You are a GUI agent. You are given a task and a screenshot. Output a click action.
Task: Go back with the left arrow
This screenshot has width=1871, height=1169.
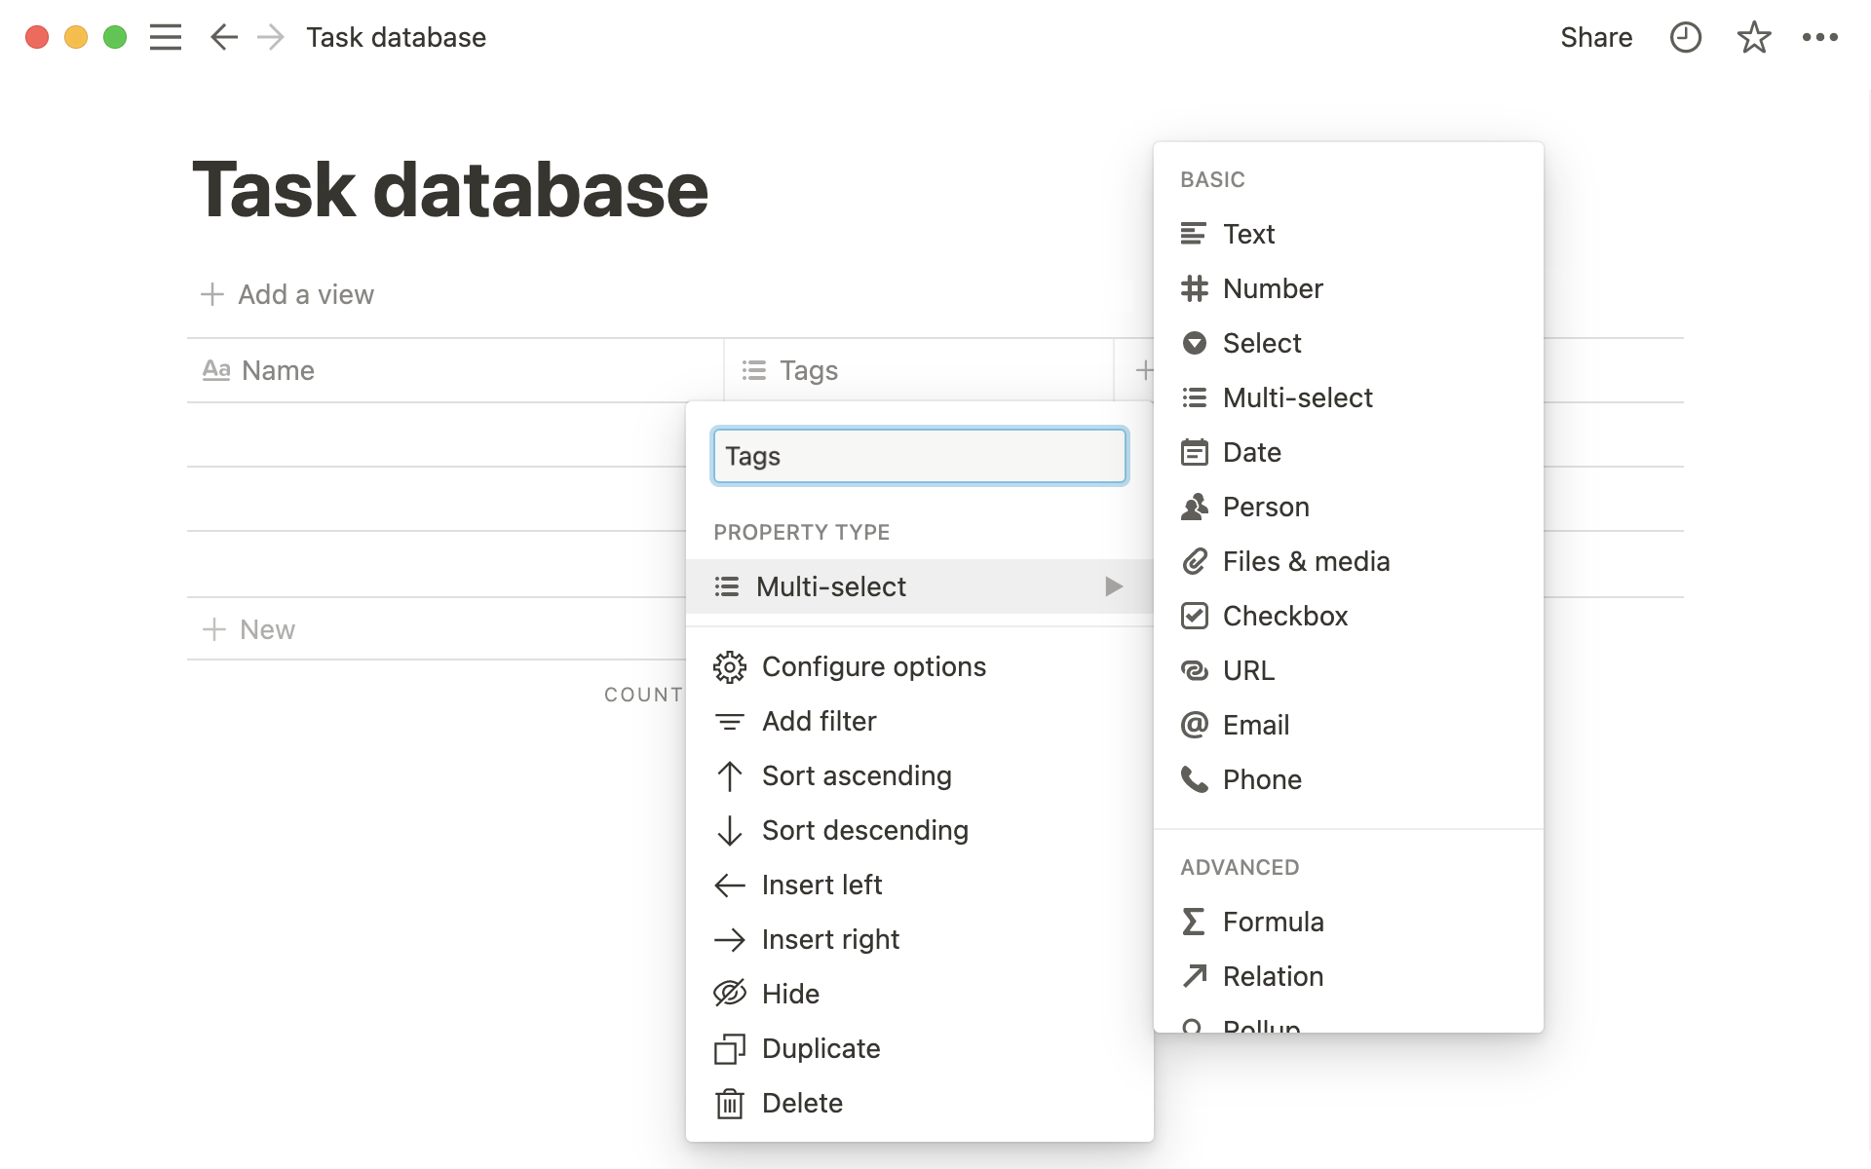pyautogui.click(x=224, y=38)
